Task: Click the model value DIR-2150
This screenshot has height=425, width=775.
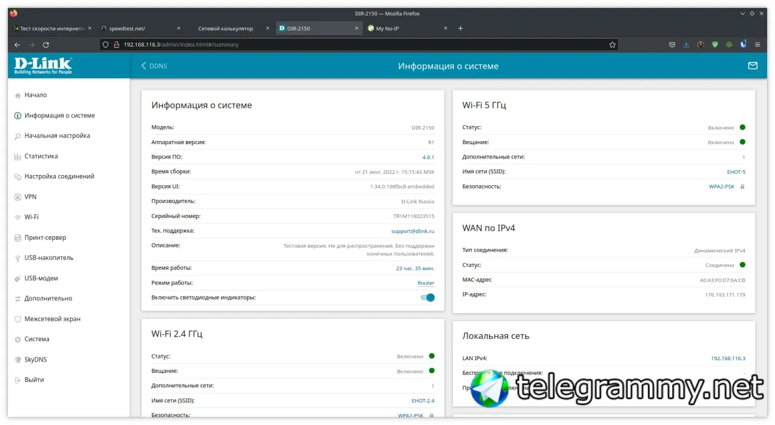Action: click(x=423, y=128)
